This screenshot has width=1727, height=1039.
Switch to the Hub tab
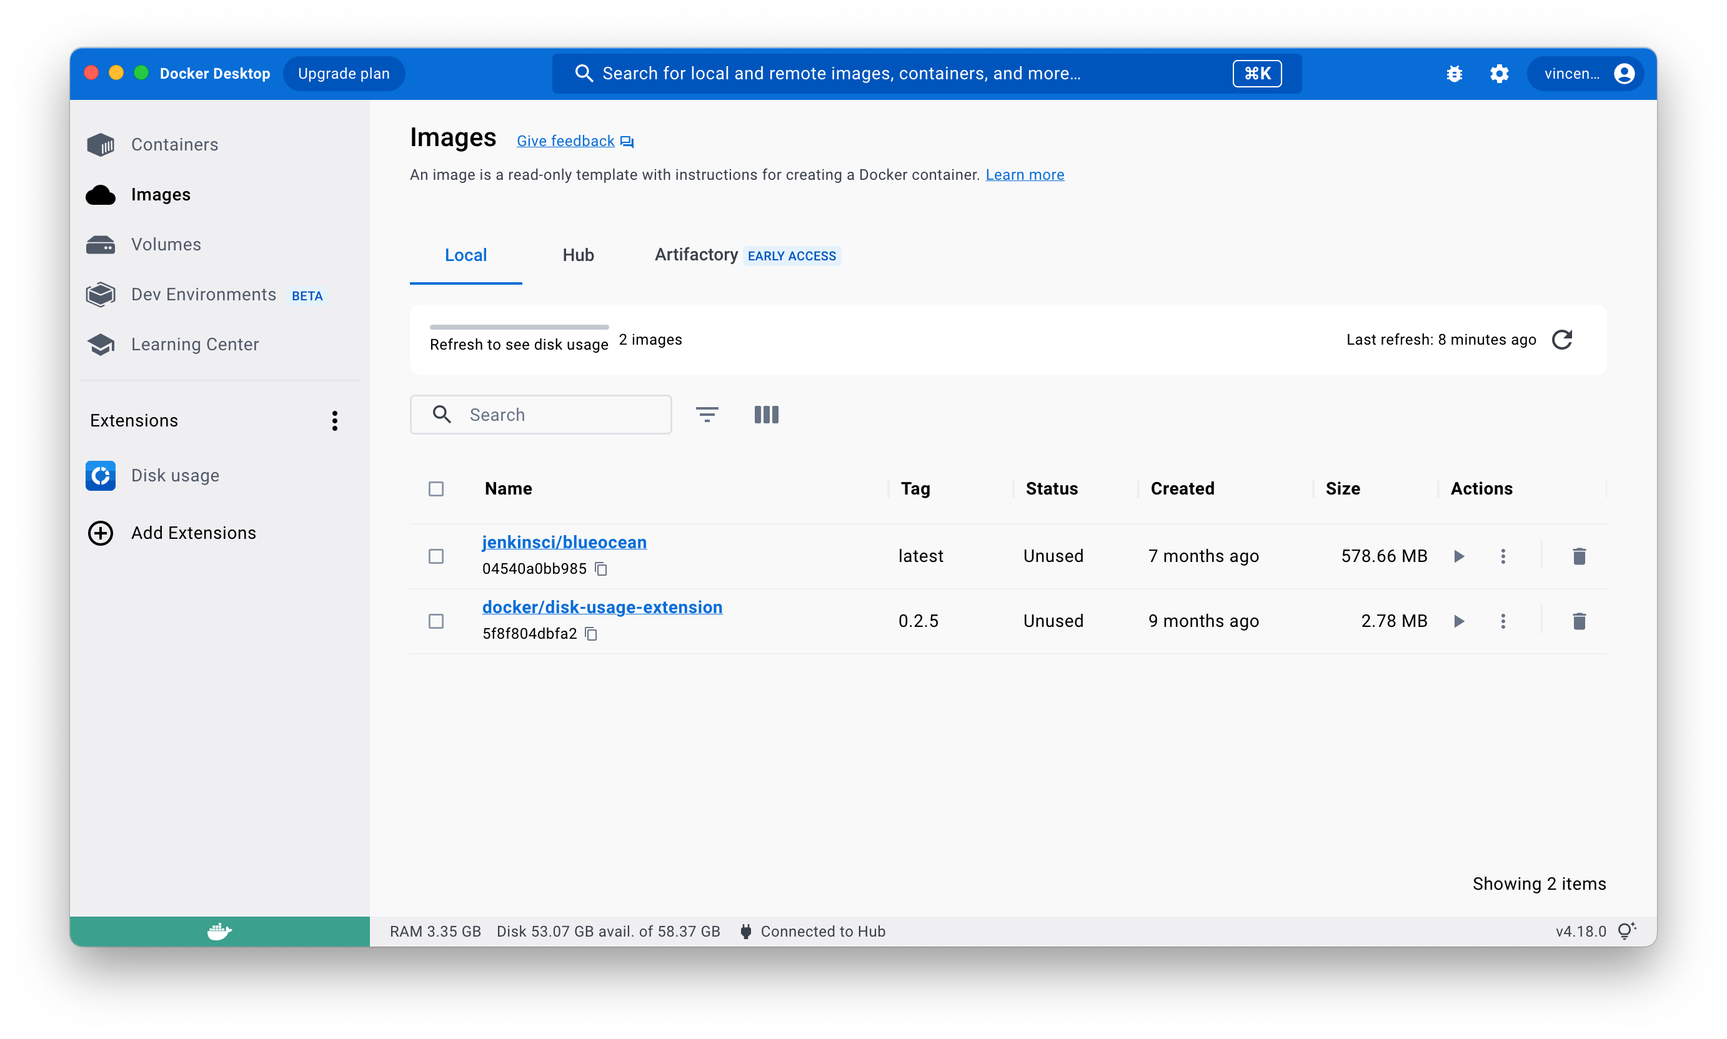point(578,255)
